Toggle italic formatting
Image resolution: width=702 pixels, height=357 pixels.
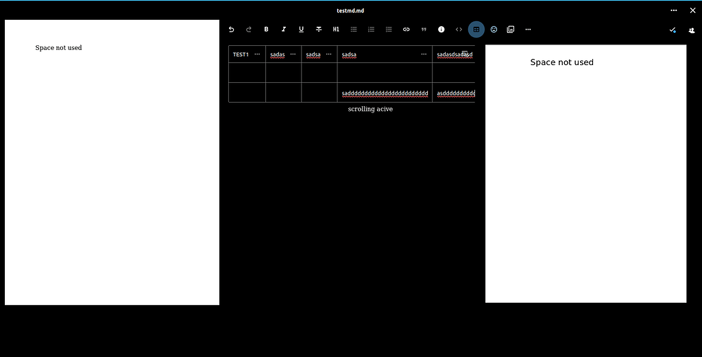(283, 29)
